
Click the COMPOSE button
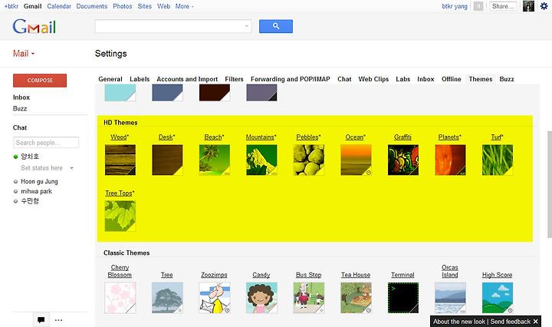[40, 81]
